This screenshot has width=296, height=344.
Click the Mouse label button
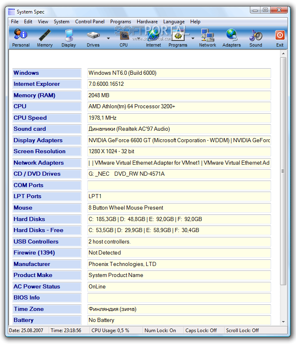pyautogui.click(x=47, y=208)
